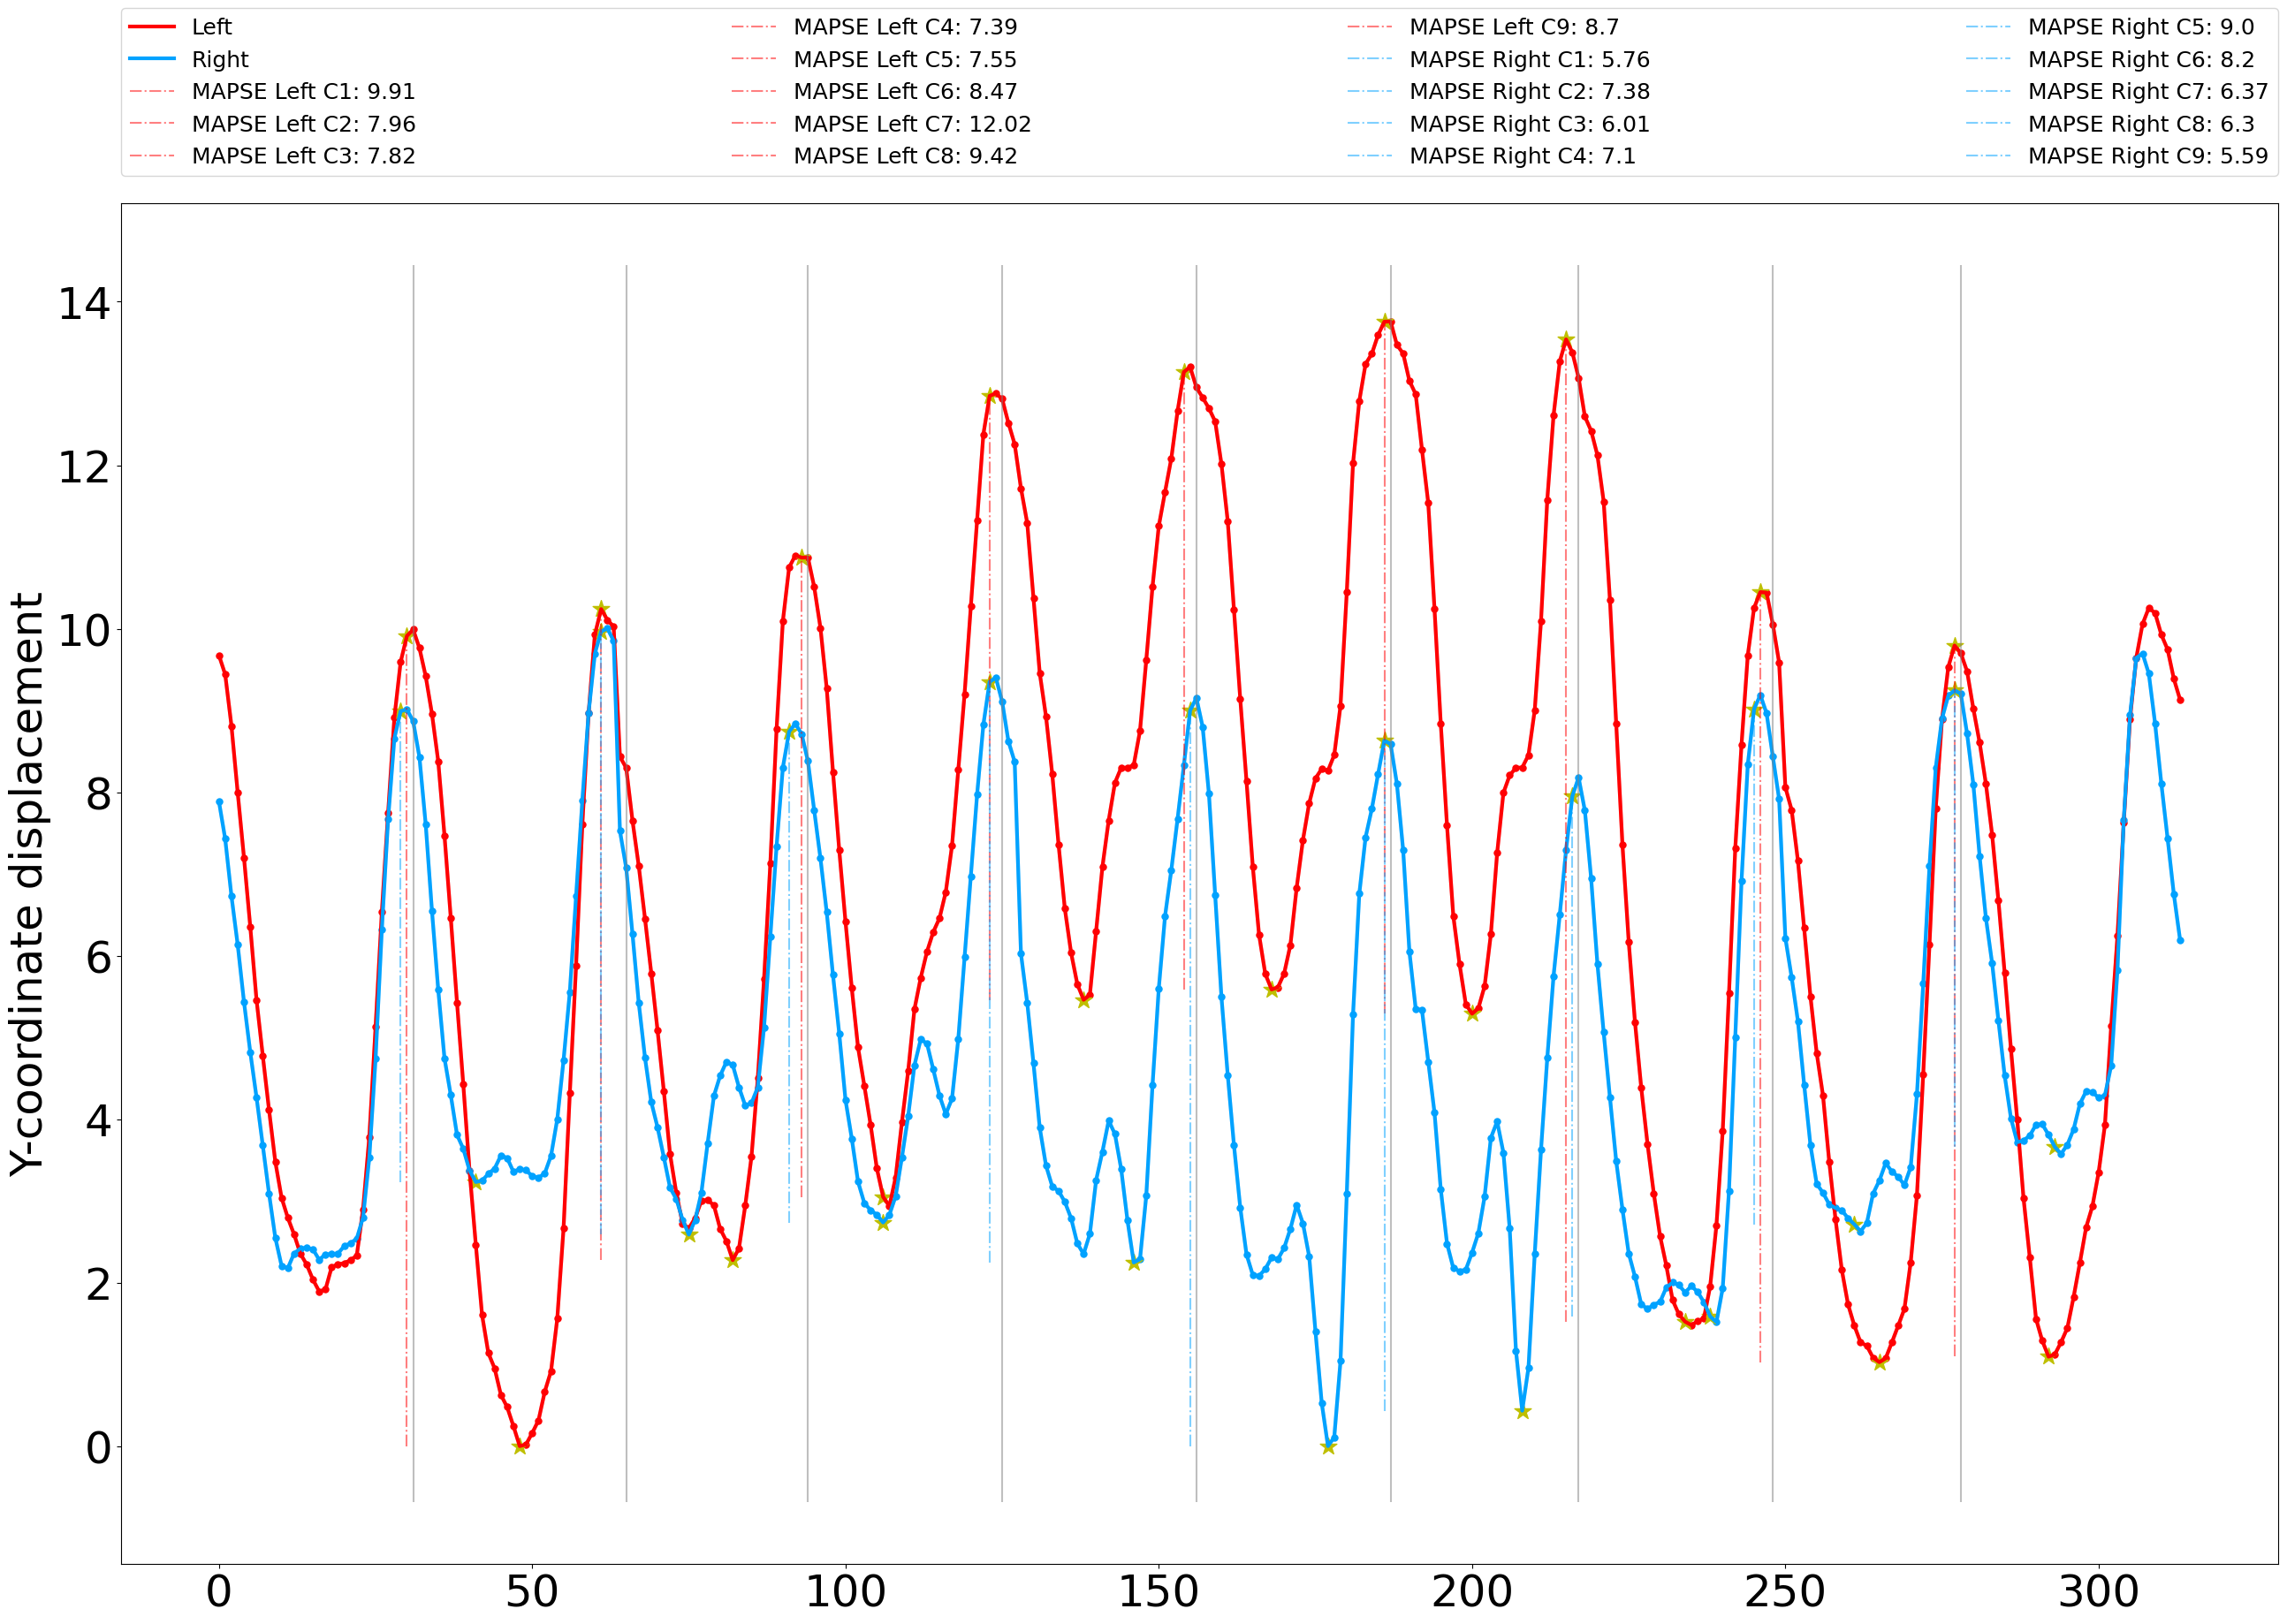This screenshot has height=1624, width=2287.
Task: Click the 'Y-coordinate displacement' axis label
Action: pyautogui.click(x=27, y=884)
